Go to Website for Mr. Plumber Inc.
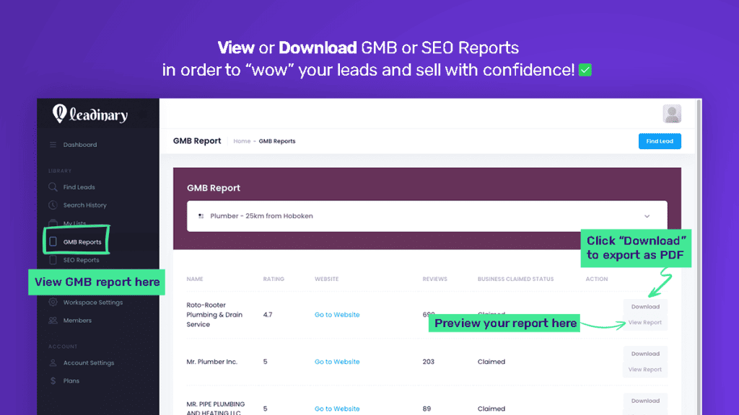 (x=337, y=362)
